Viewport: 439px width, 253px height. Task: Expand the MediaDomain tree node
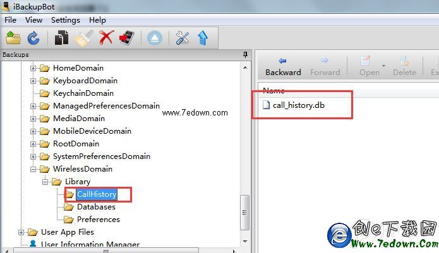coord(33,119)
